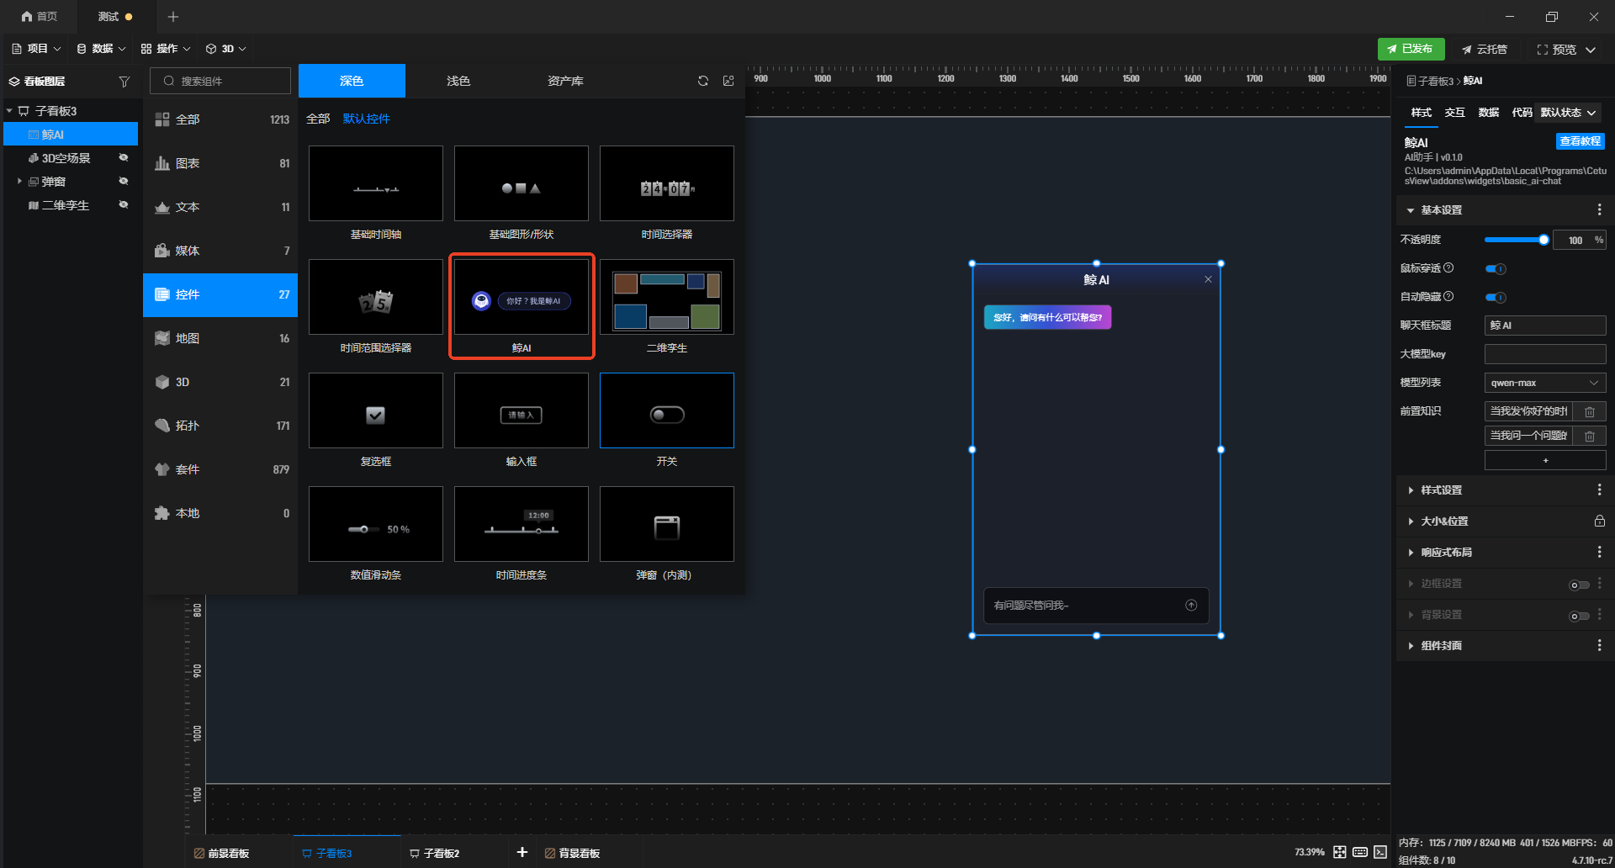Delete the second 前置知识 entry

click(1590, 436)
